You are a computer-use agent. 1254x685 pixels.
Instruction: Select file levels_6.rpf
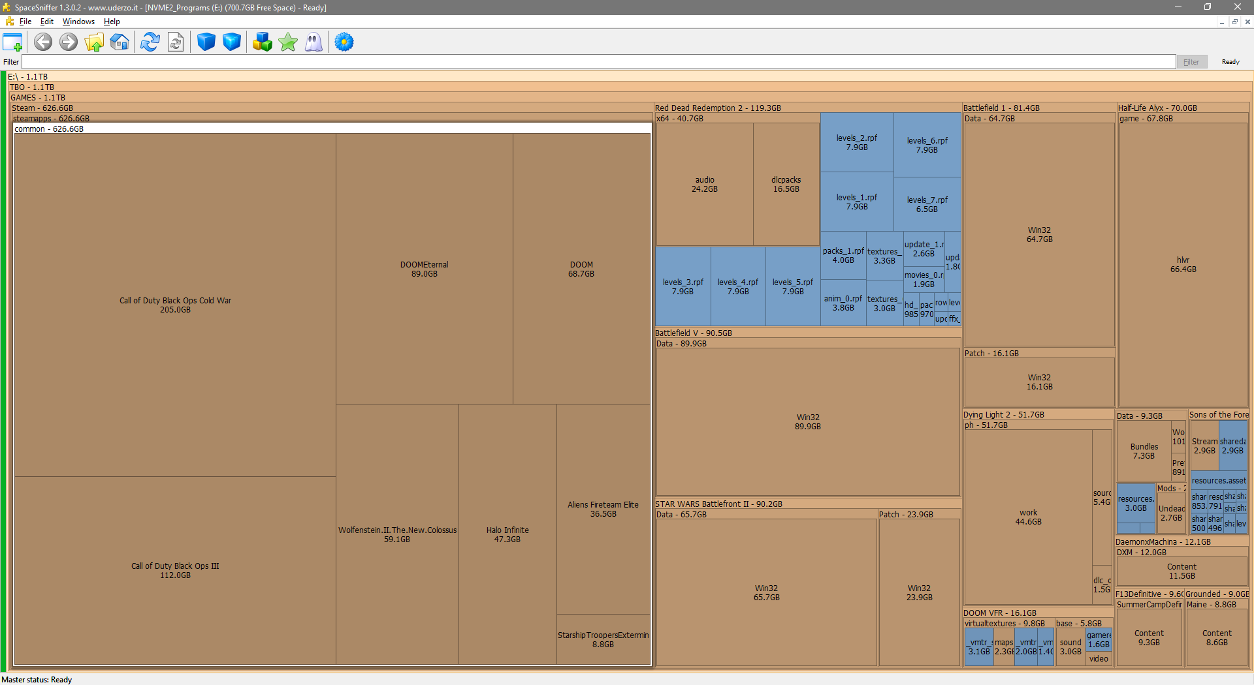(927, 145)
